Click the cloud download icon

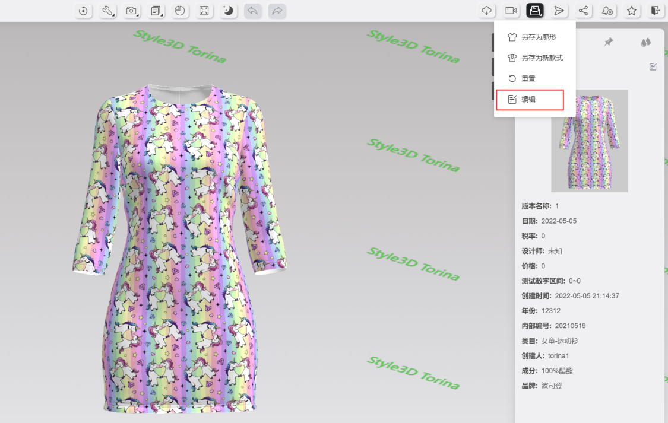(486, 11)
